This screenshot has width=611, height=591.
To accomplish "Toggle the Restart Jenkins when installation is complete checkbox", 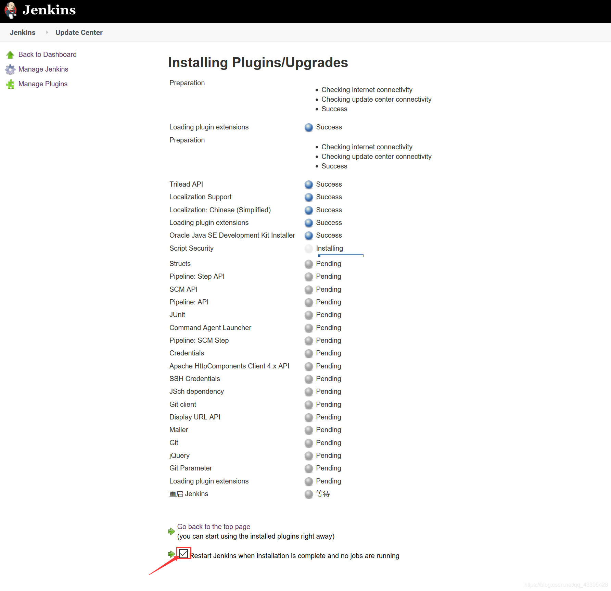I will [x=183, y=554].
